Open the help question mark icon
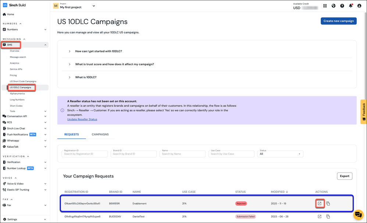Viewport: 367px width, 223px height. click(342, 6)
